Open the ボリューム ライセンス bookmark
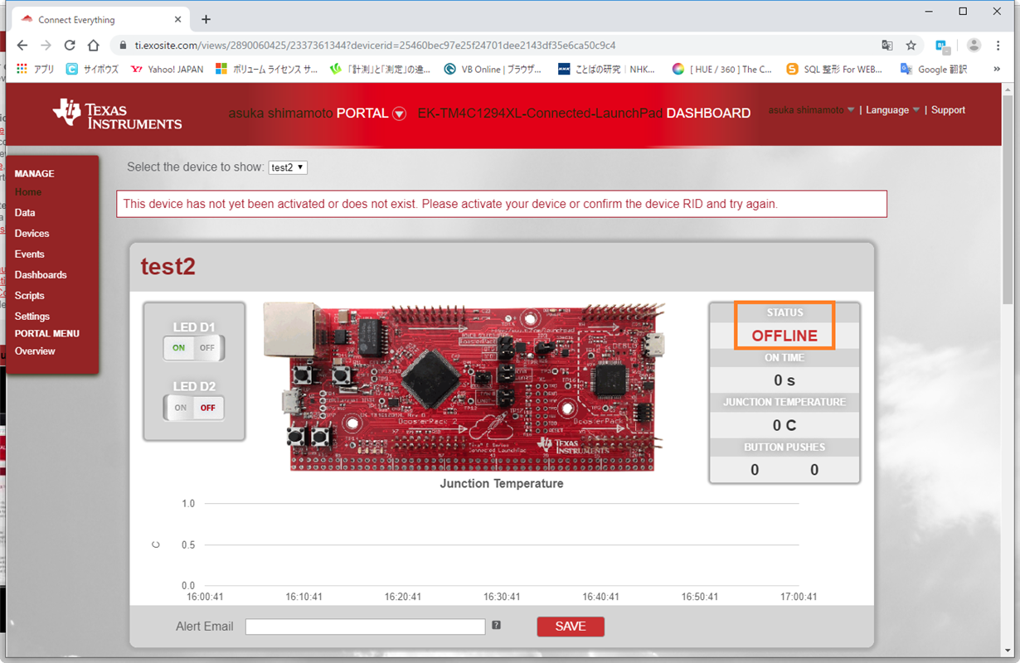Image resolution: width=1020 pixels, height=663 pixels. pyautogui.click(x=267, y=70)
